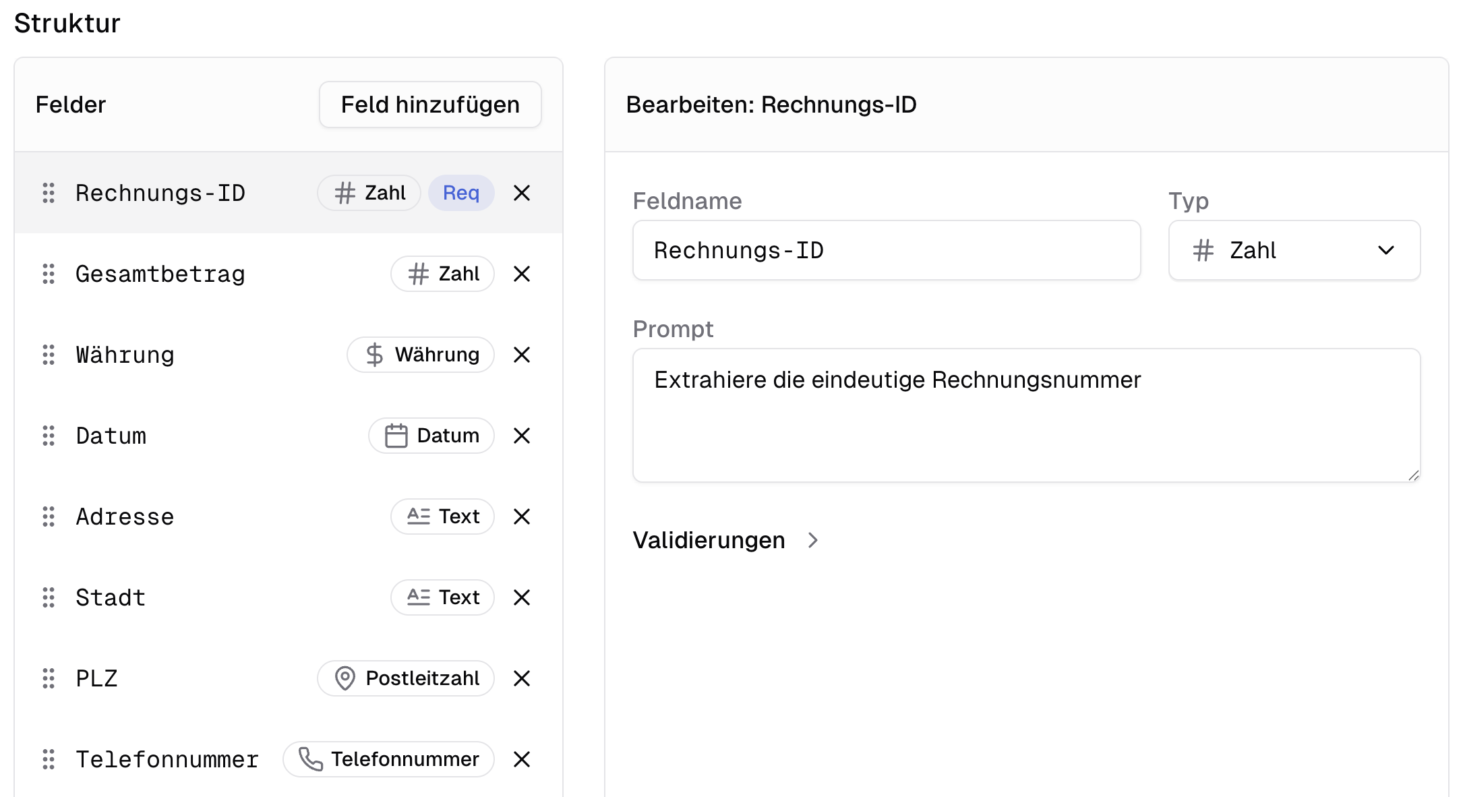Screen dimensions: 1463x797
Task: Click the Feld hinzufügen button
Action: [x=429, y=104]
